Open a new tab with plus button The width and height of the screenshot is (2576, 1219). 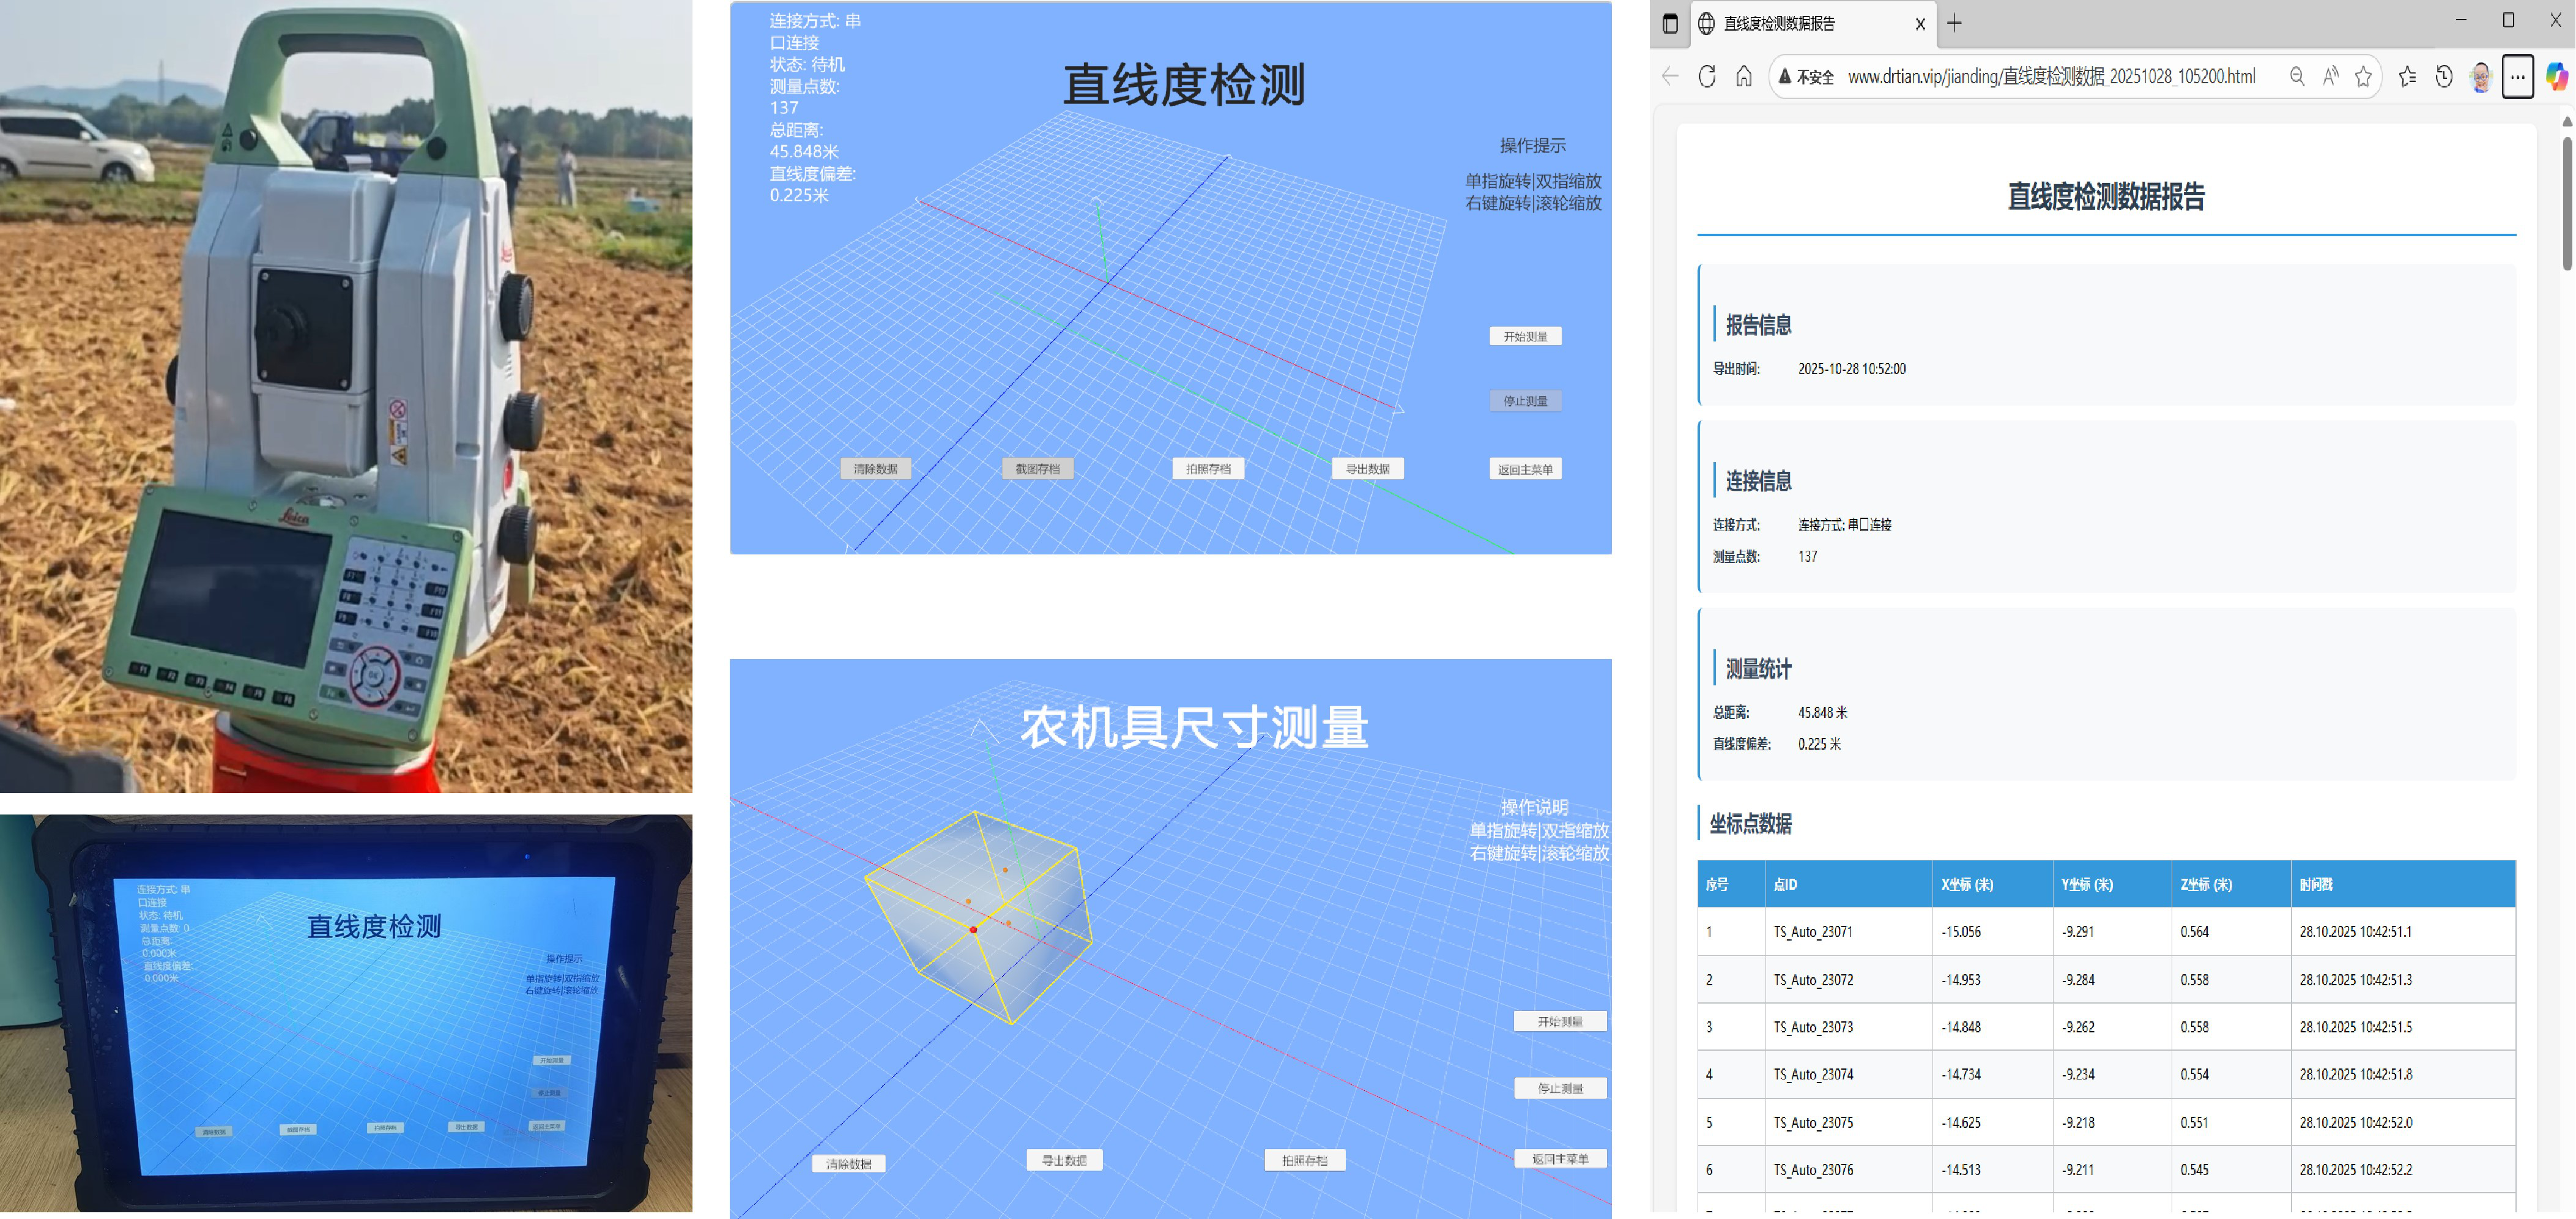pos(1954,23)
